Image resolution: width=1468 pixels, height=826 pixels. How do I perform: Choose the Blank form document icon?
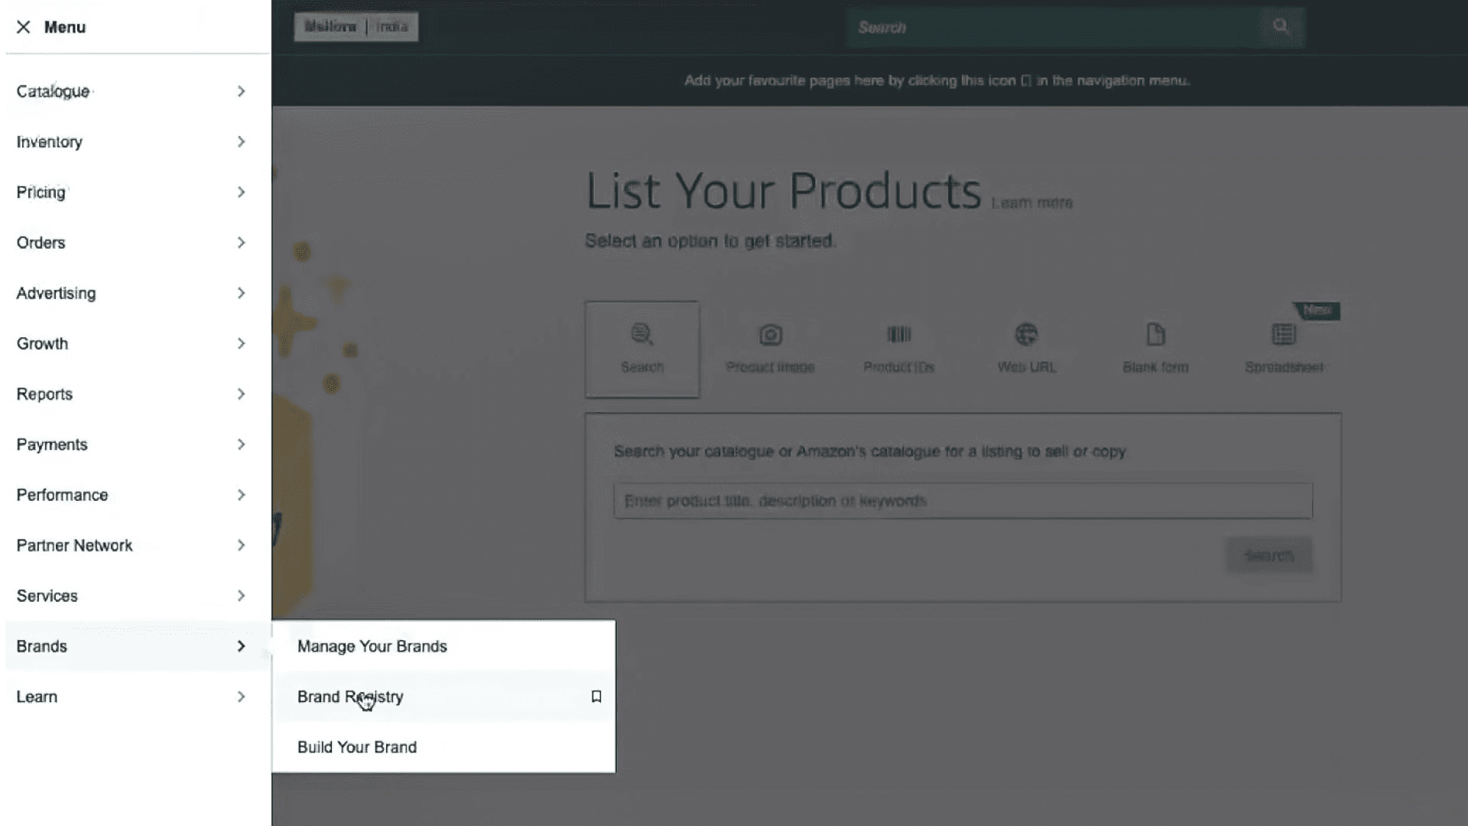click(x=1155, y=335)
